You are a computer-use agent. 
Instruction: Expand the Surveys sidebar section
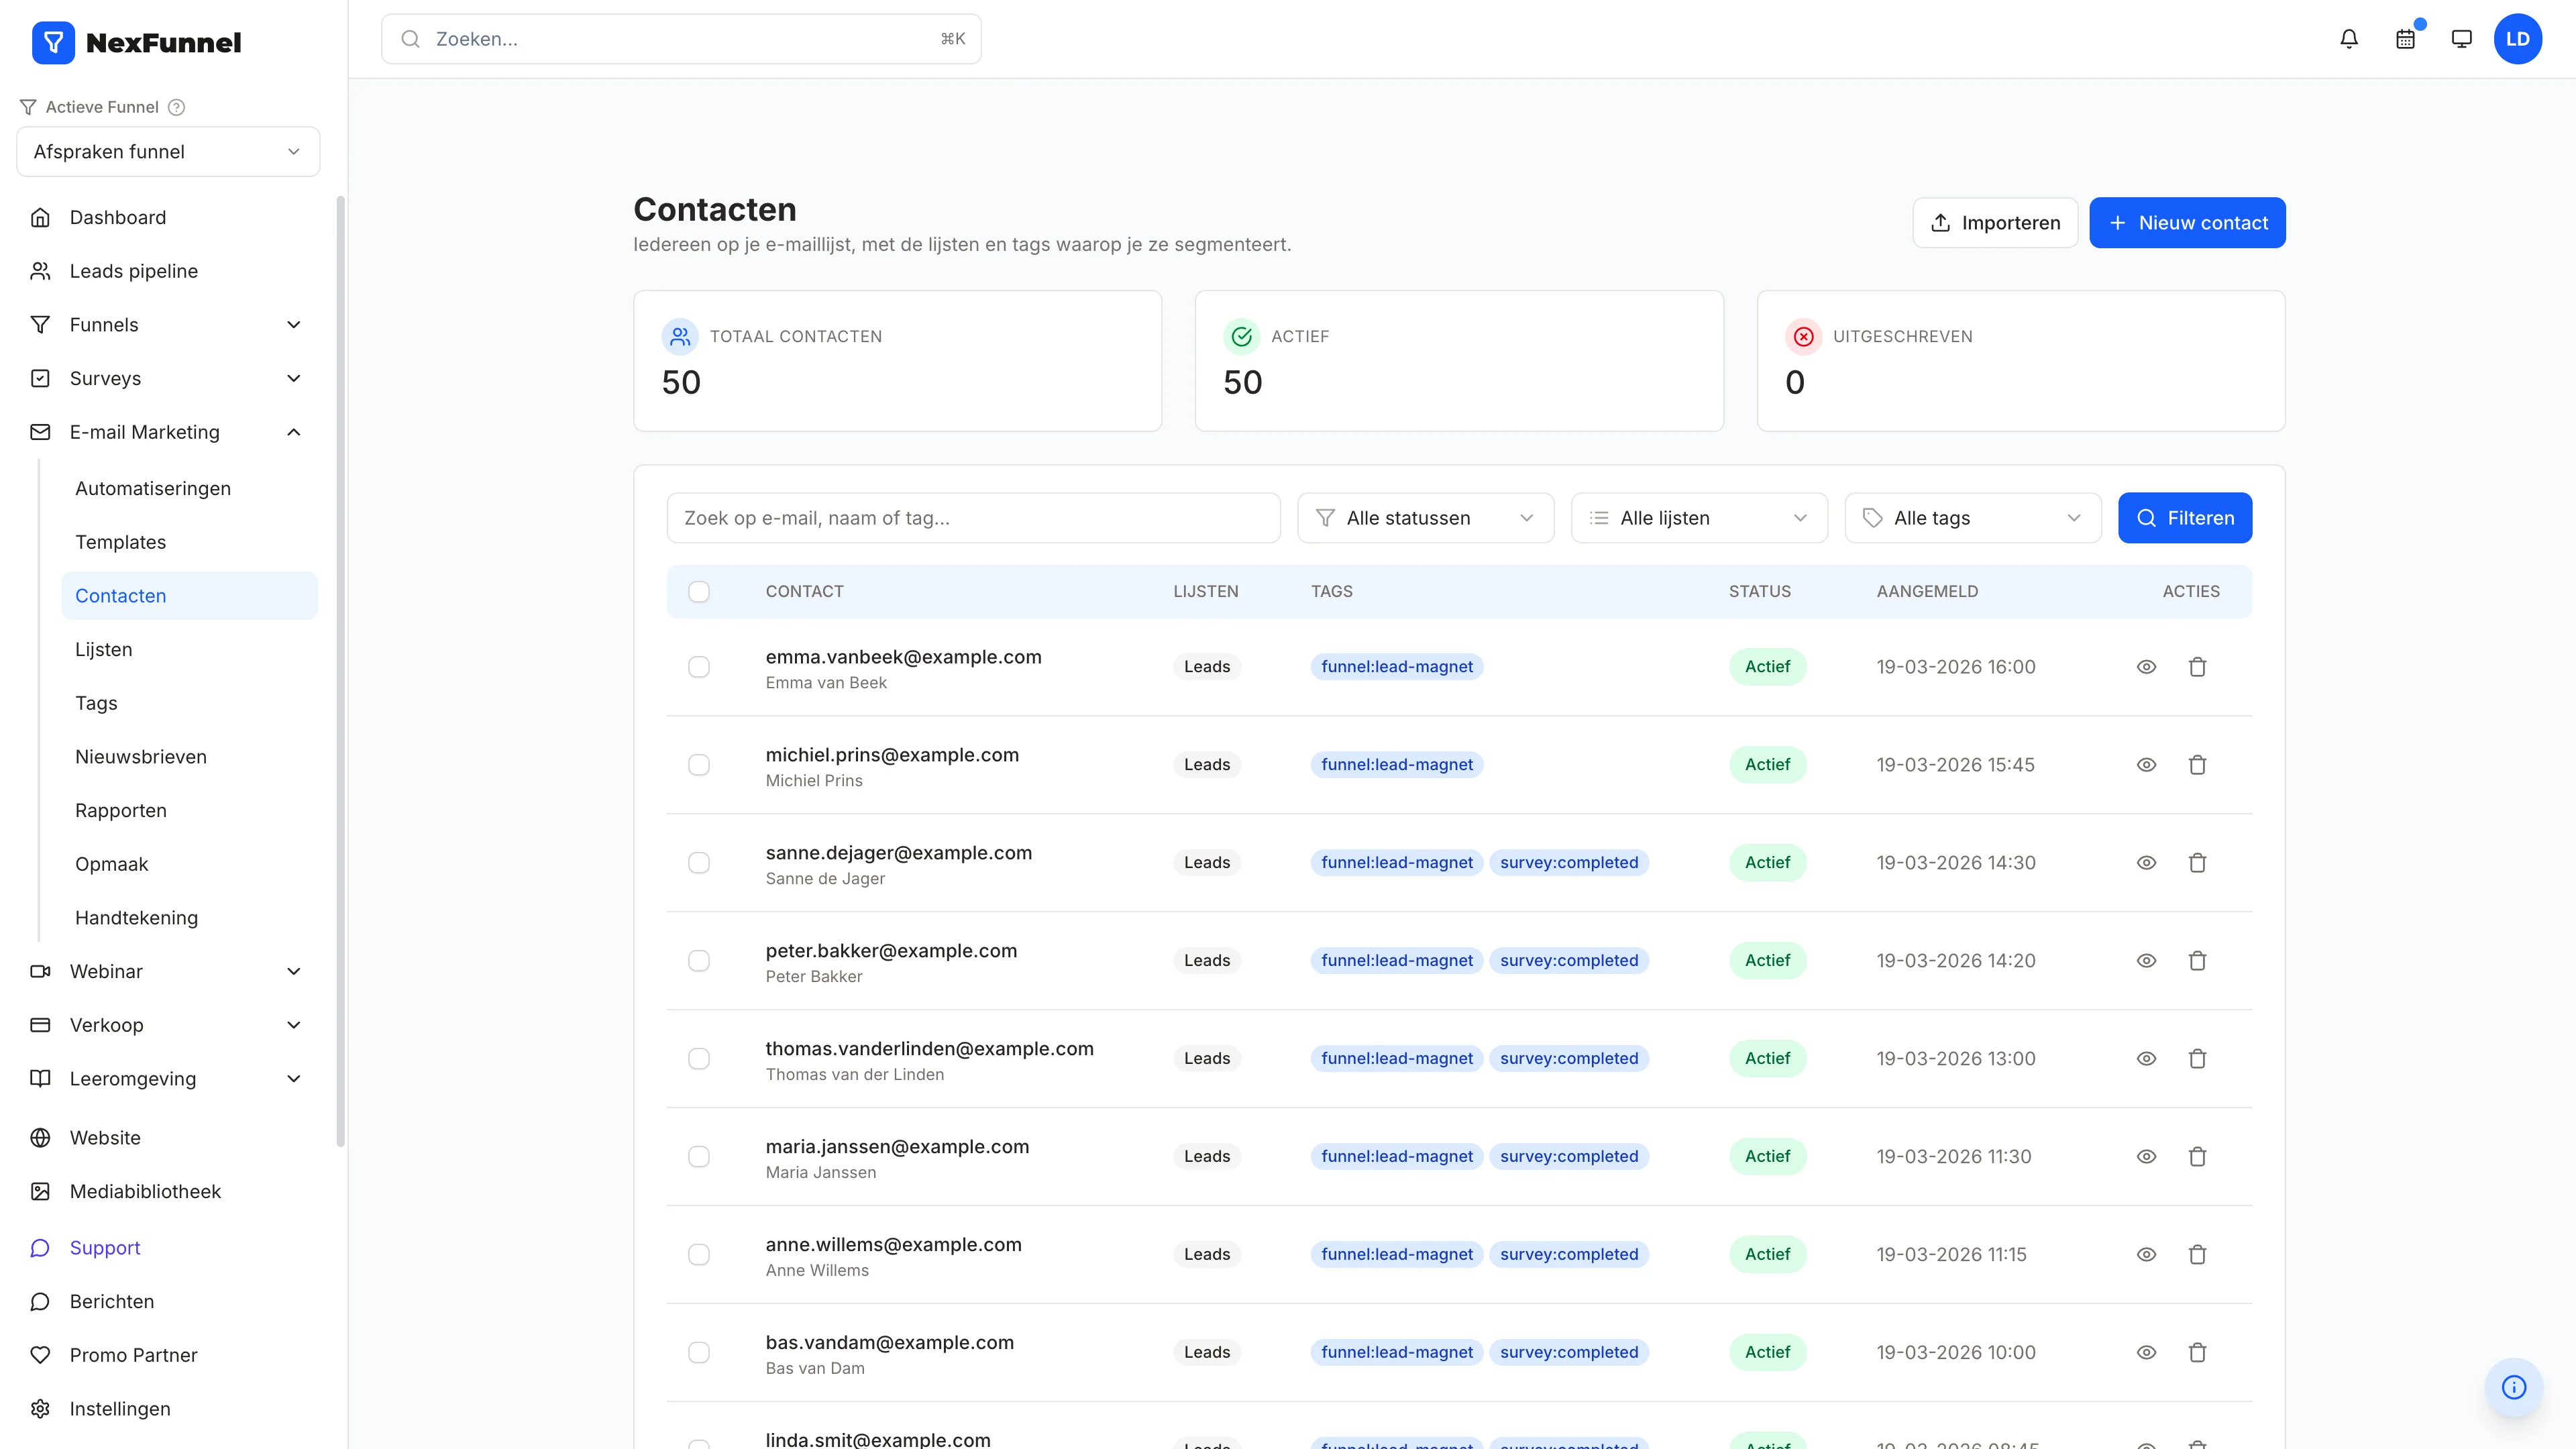pyautogui.click(x=168, y=379)
